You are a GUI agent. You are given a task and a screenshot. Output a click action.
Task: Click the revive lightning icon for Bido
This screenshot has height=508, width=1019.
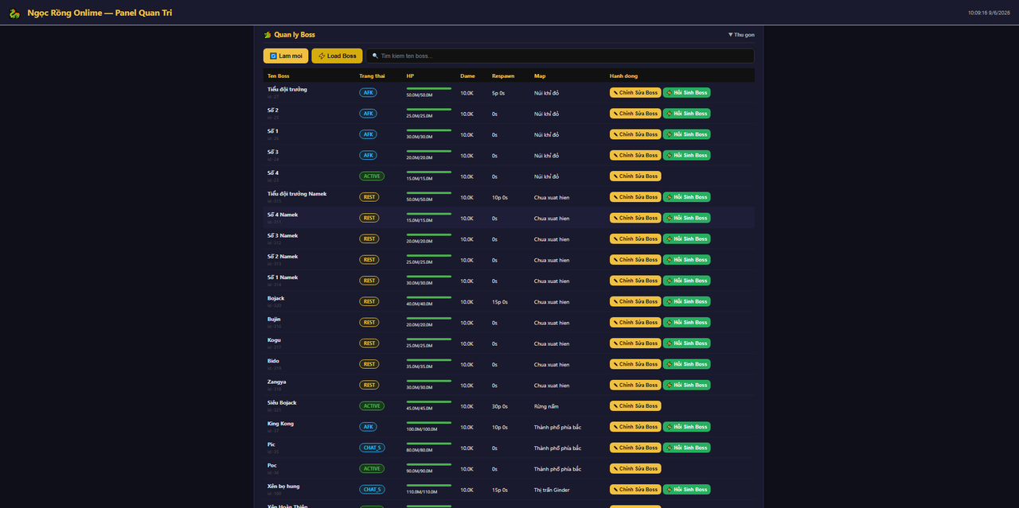click(670, 364)
